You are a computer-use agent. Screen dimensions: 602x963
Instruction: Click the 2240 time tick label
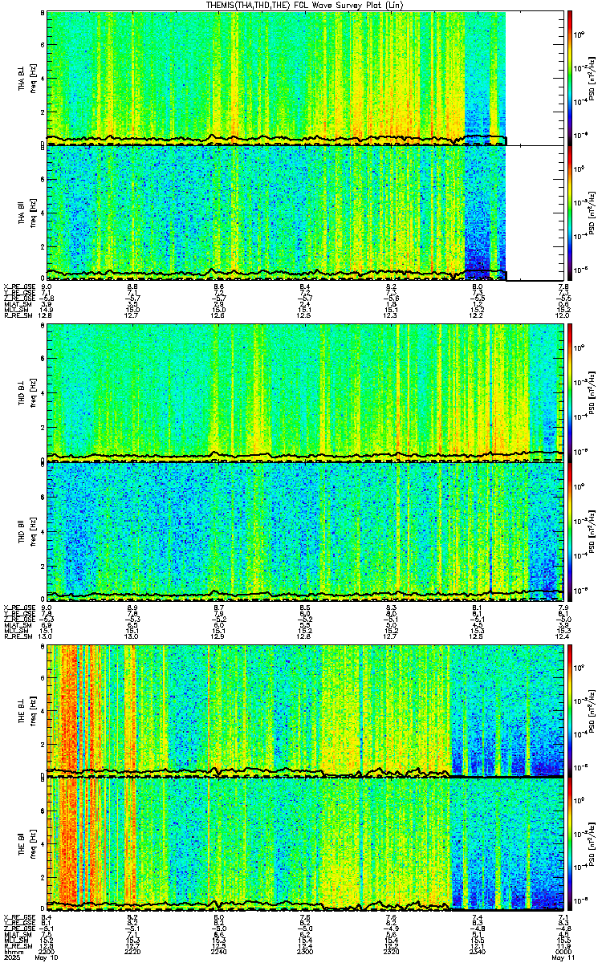tap(218, 950)
